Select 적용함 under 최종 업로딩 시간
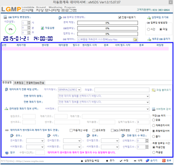 [x=154, y=152]
